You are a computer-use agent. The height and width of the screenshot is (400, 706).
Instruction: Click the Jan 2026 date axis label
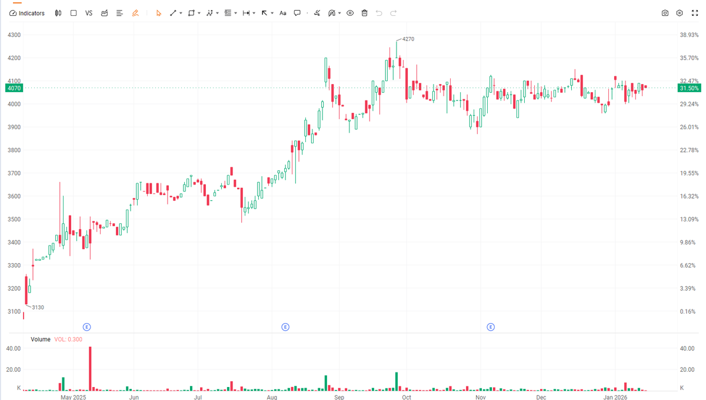point(615,398)
